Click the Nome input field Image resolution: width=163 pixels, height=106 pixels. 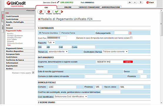[71, 67]
